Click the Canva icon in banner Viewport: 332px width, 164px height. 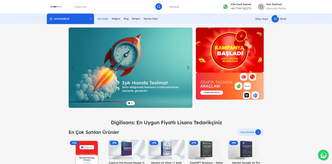(x=247, y=86)
